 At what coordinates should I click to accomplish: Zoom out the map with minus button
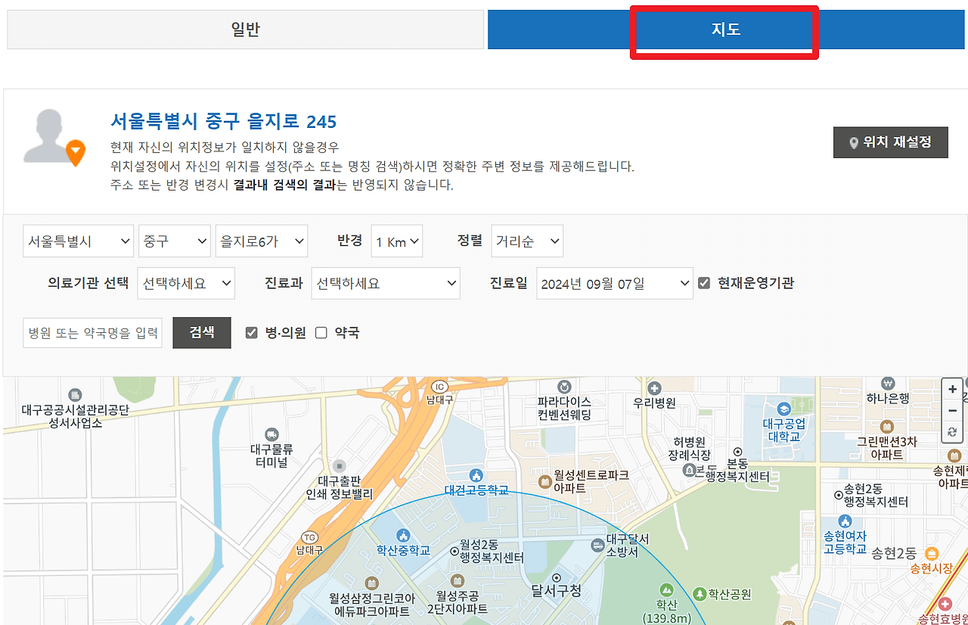tap(953, 411)
